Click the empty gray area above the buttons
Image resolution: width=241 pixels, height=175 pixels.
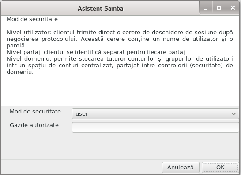point(120,146)
